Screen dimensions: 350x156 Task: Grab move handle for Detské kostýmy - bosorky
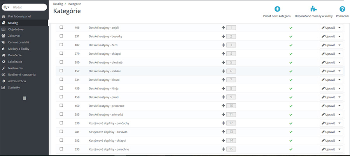[223, 36]
